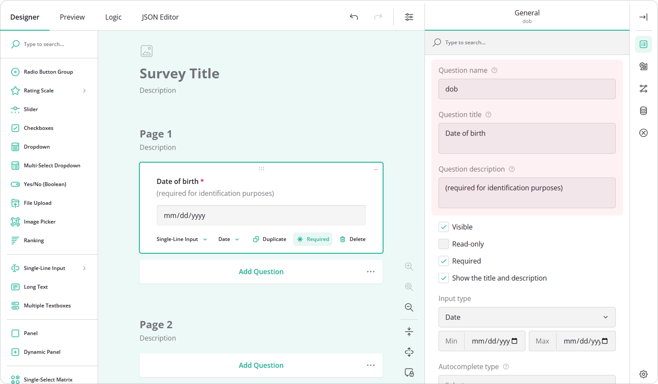Open the Data panel icon in sidebar
658x384 pixels.
pyautogui.click(x=644, y=110)
